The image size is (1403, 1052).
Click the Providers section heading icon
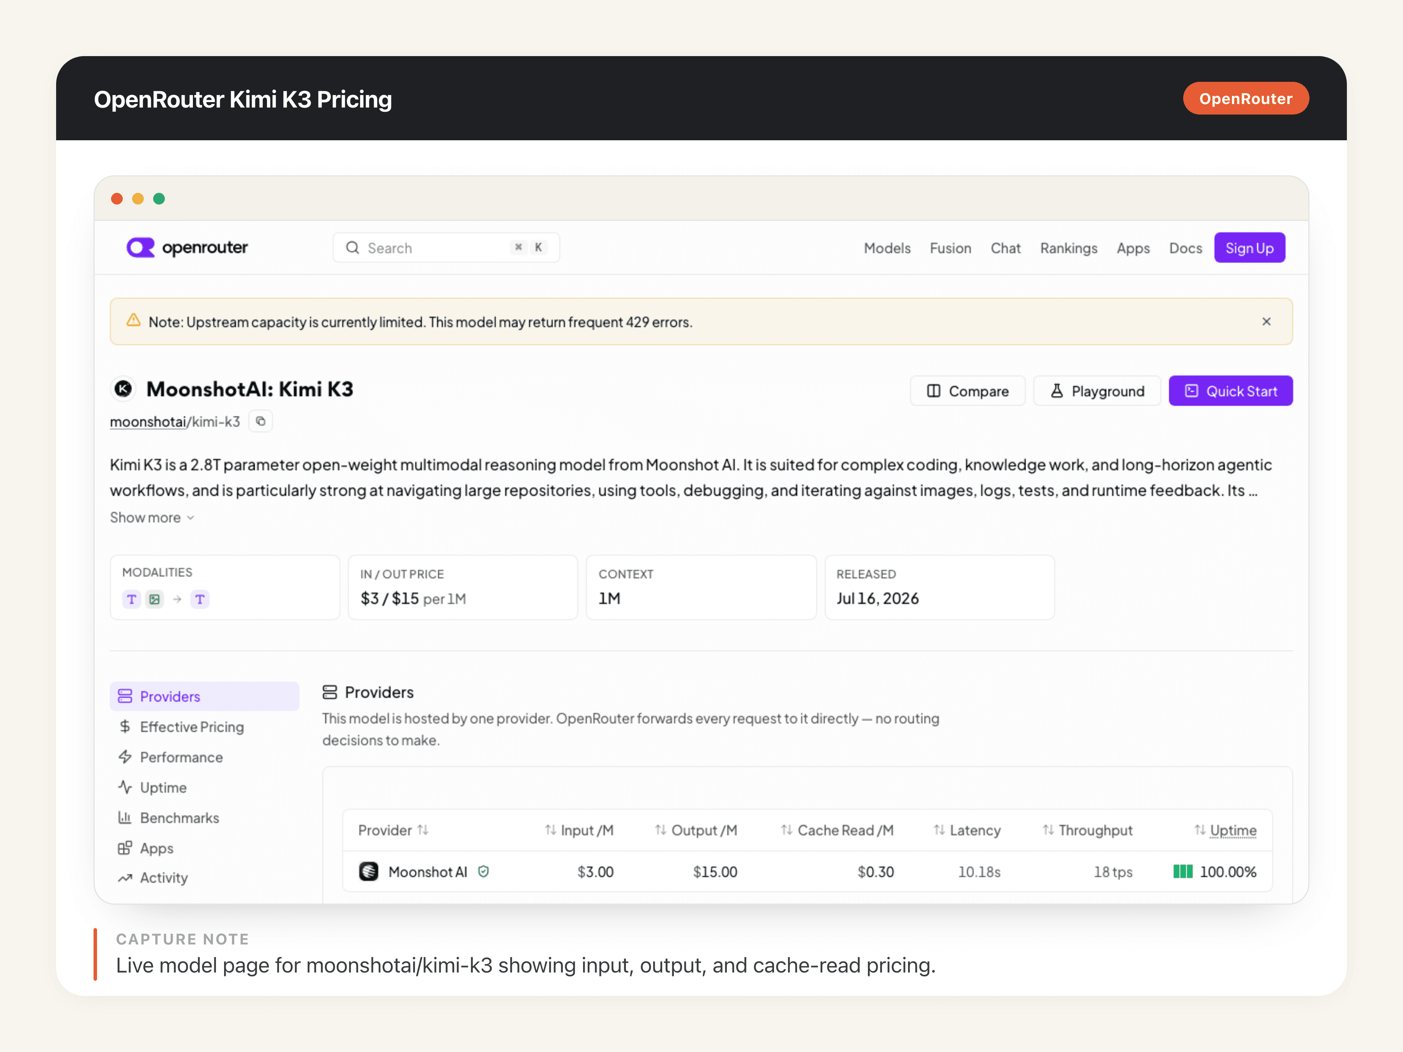tap(329, 692)
